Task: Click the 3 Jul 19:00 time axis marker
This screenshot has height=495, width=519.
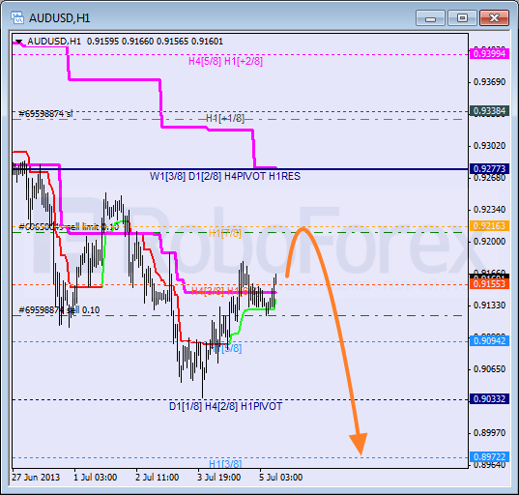Action: pyautogui.click(x=218, y=478)
